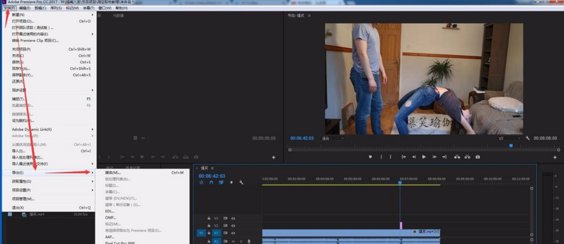Click the Program monitor button editor plus
The image size is (564, 244).
[x=555, y=157]
